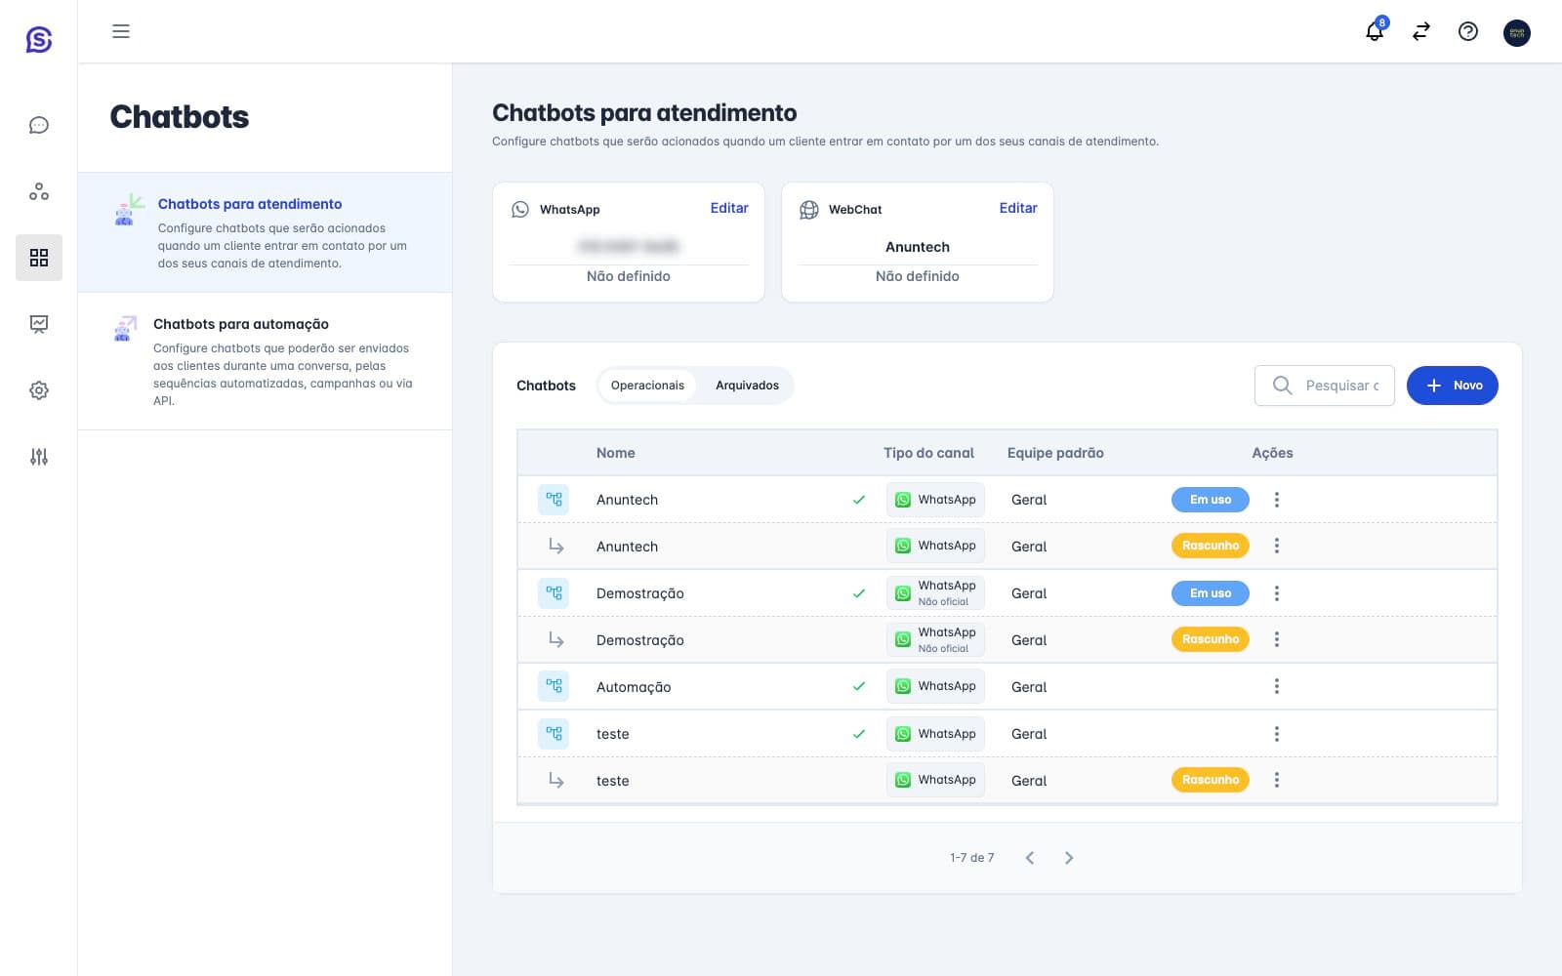
Task: Click the Em uso badge for Demostração
Action: click(x=1211, y=593)
